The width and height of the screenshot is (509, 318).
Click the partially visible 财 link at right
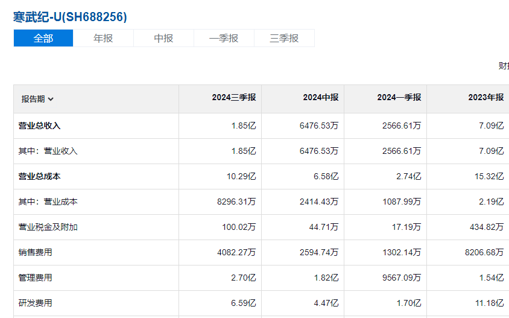point(504,66)
